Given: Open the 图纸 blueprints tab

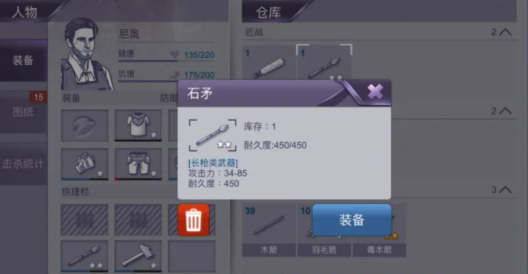Looking at the screenshot, I should (23, 112).
